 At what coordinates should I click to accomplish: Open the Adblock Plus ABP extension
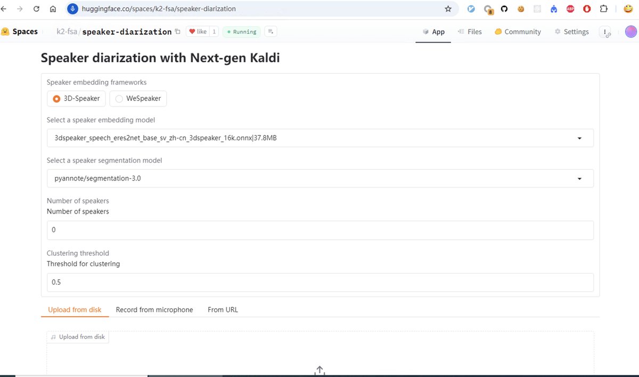pos(570,9)
